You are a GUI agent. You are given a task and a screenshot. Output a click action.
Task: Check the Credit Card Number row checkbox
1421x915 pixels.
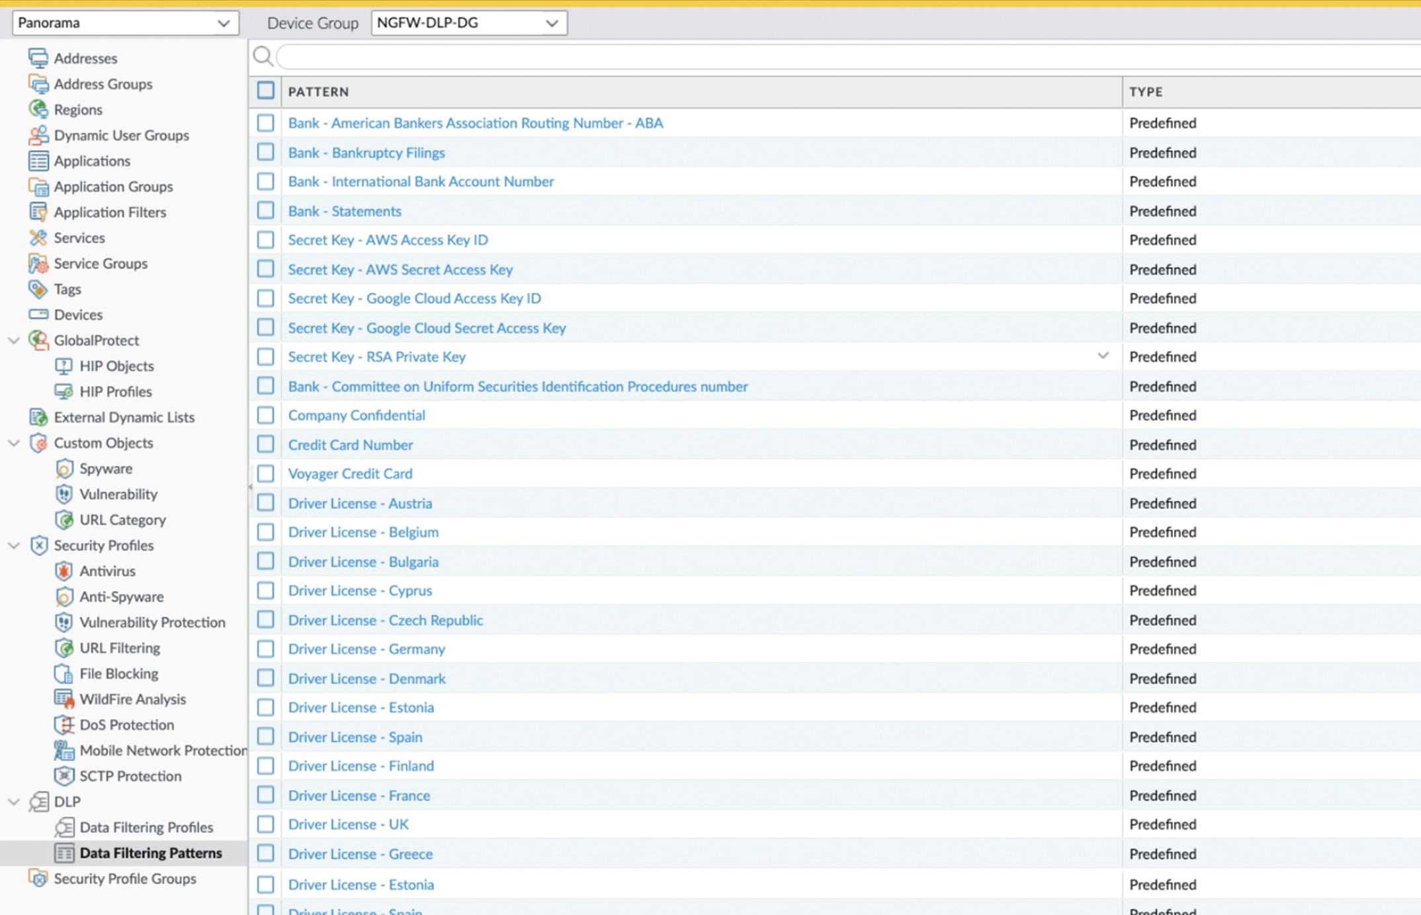tap(265, 444)
